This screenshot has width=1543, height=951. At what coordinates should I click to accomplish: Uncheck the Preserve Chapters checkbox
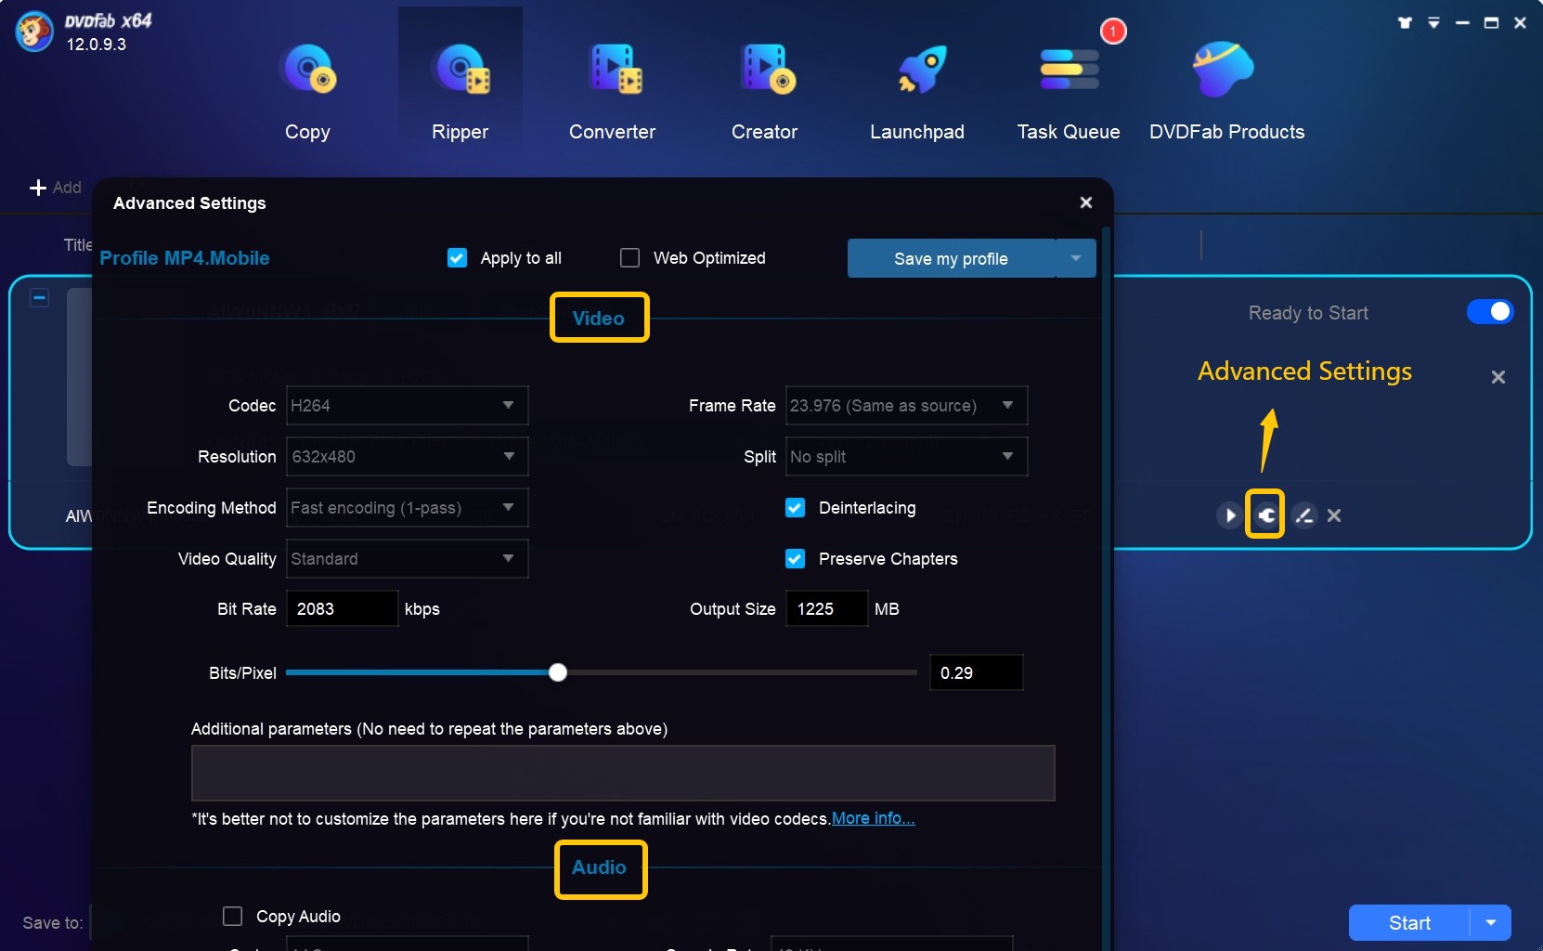[x=795, y=559]
